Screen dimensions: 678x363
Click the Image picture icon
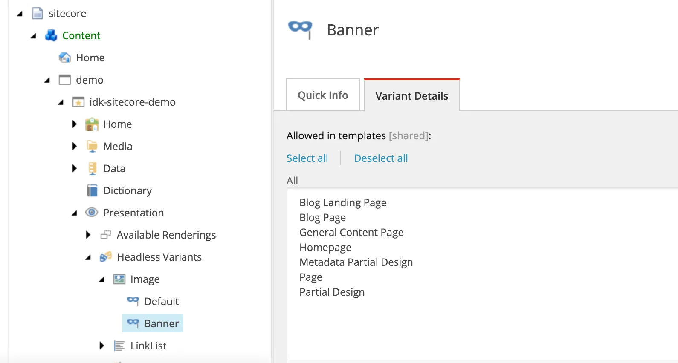click(119, 279)
